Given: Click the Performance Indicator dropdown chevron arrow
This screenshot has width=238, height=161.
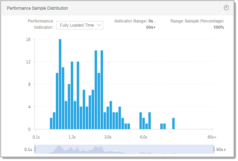Looking at the screenshot, I should 99,25.
